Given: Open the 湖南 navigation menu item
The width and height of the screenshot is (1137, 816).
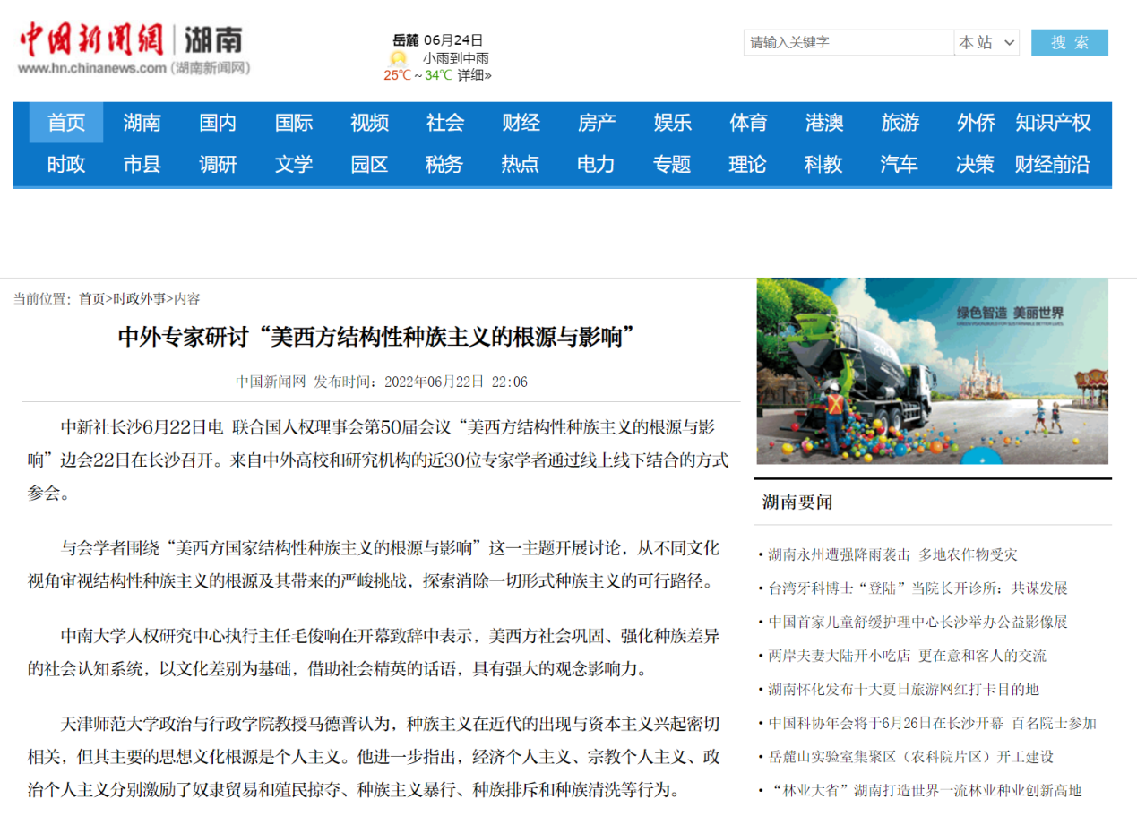Looking at the screenshot, I should 142,123.
